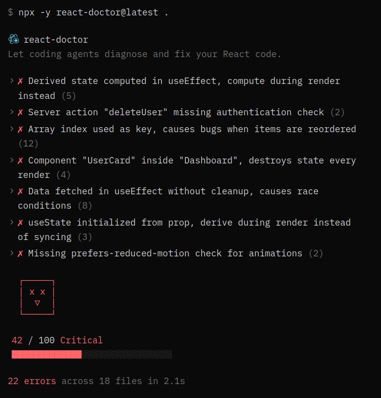Click the red score progress bar
Viewport: 381px width, 398px height.
point(47,354)
